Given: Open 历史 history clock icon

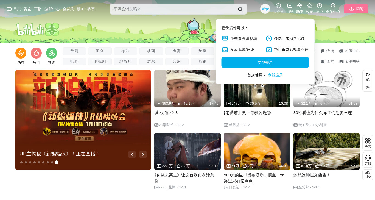Looking at the screenshot, I should tap(320, 5).
